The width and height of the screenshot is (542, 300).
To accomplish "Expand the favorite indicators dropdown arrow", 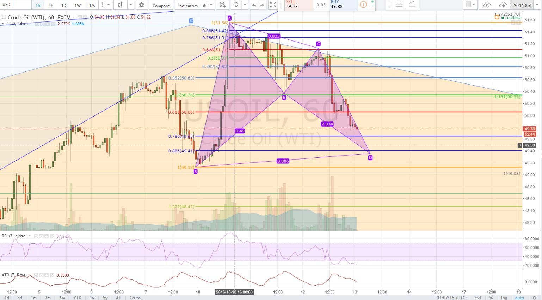I will pos(211,5).
